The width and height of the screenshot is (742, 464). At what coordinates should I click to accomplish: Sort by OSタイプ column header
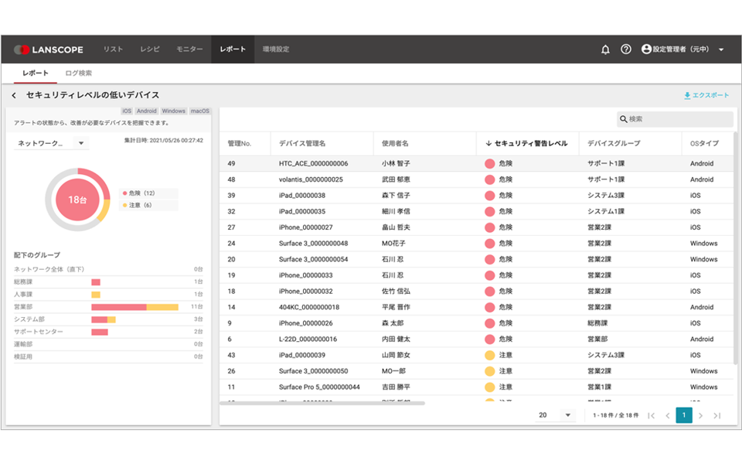(x=704, y=144)
